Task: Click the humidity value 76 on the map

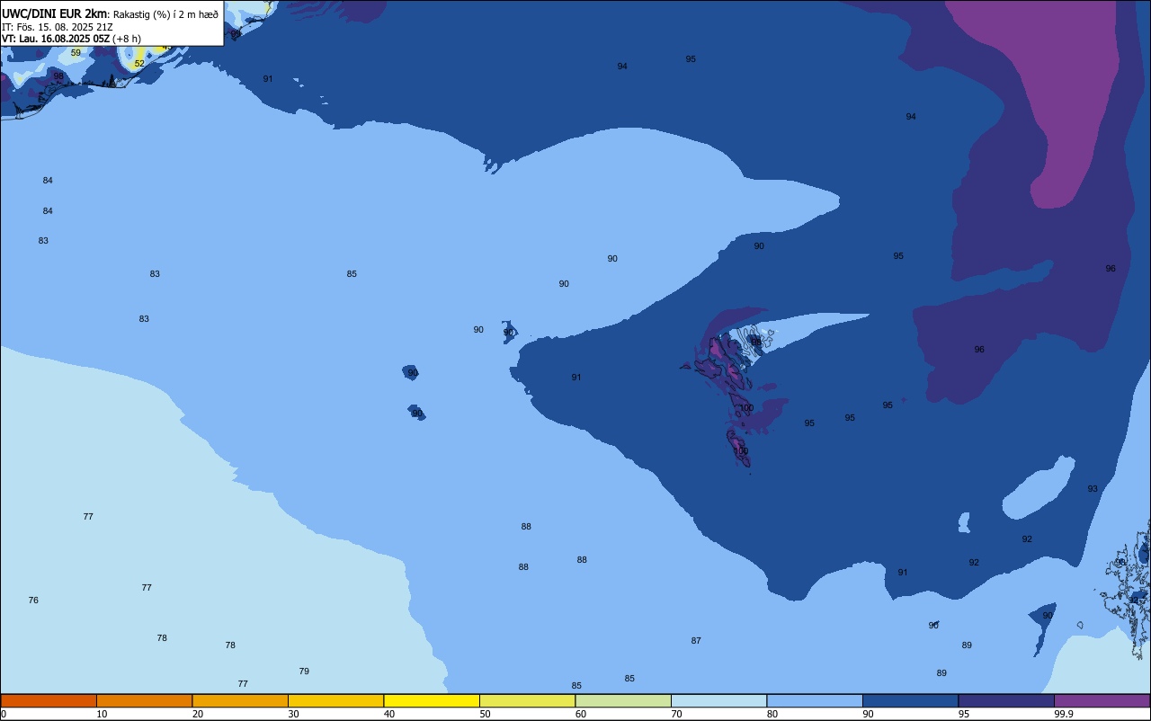Action: point(33,601)
